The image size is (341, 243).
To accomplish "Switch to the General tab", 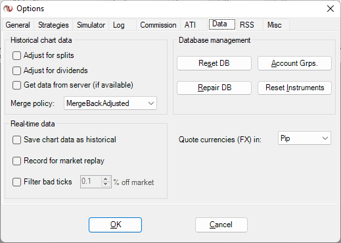I will coord(18,25).
